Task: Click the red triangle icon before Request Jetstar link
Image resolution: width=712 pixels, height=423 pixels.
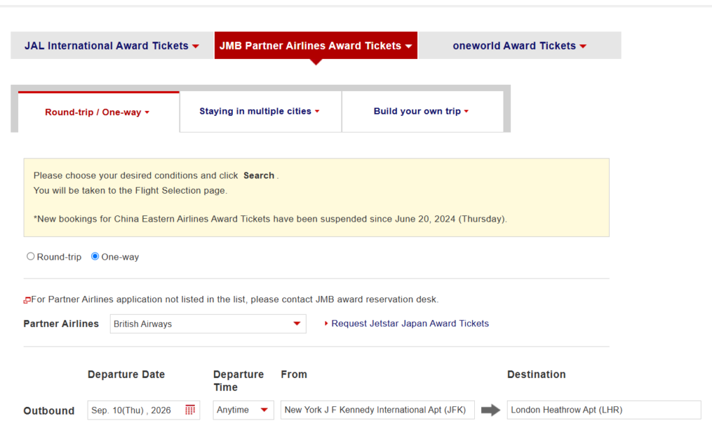Action: pyautogui.click(x=326, y=323)
